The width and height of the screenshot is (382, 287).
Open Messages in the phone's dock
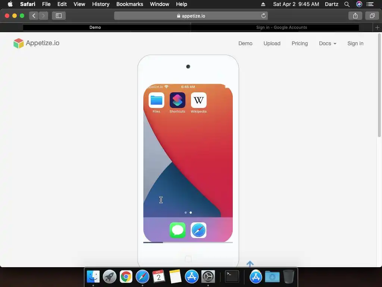point(177,230)
